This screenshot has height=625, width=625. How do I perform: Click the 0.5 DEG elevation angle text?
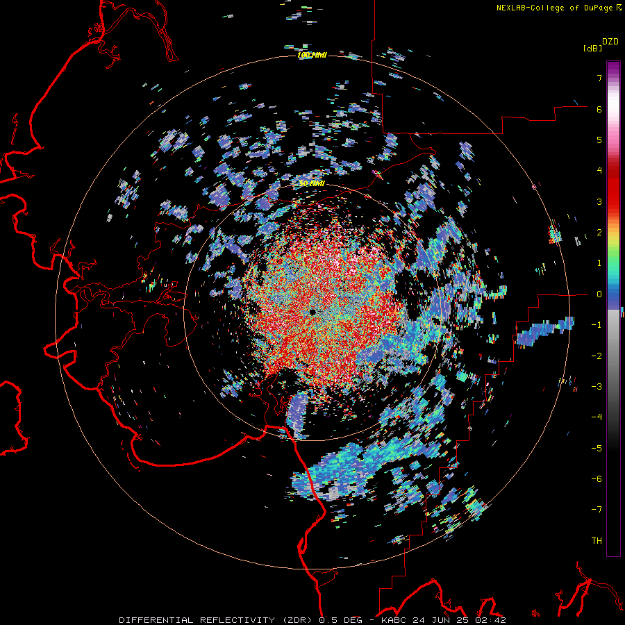click(x=340, y=620)
